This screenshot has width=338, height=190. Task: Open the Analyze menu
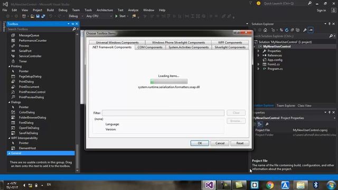pyautogui.click(x=133, y=10)
